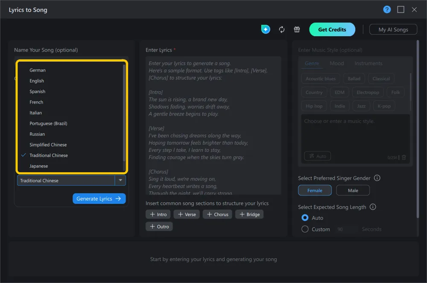Select German from the language list

70,70
